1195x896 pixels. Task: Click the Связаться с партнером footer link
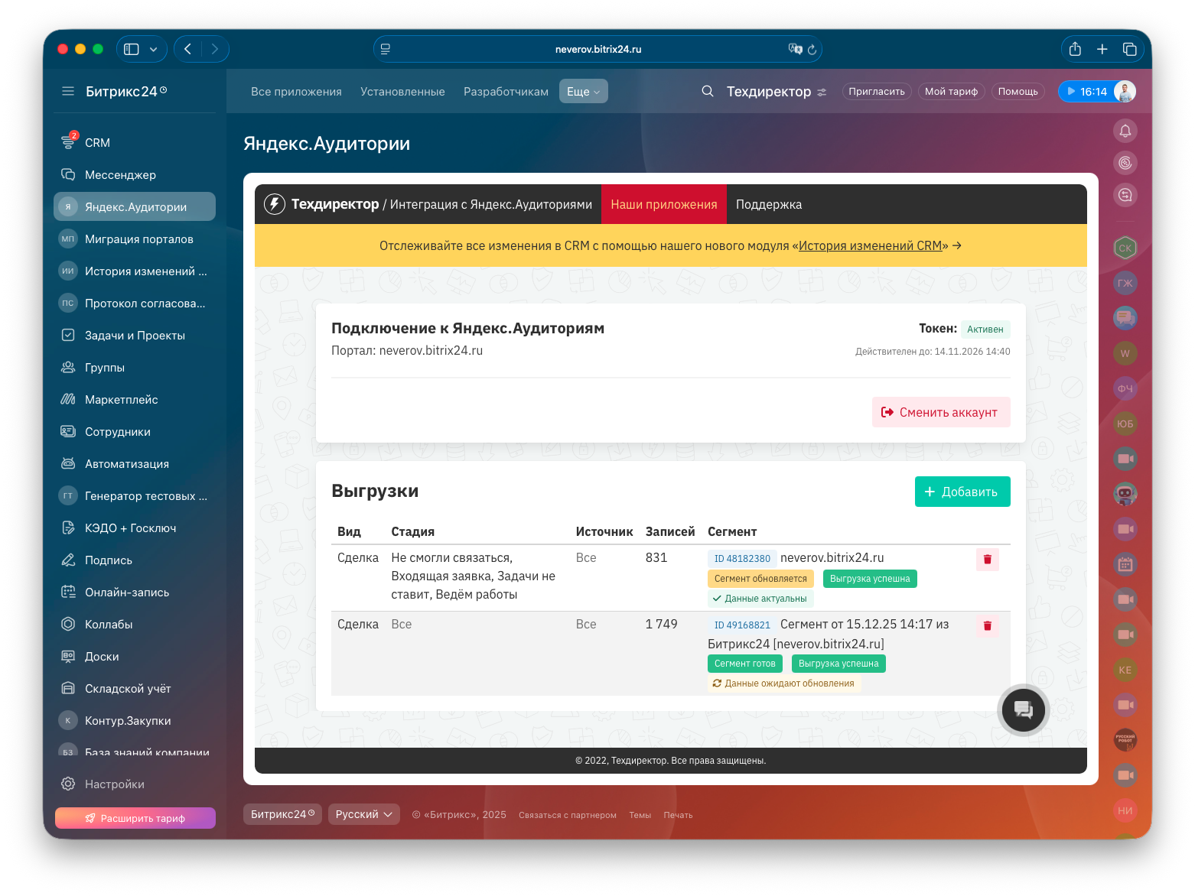568,815
